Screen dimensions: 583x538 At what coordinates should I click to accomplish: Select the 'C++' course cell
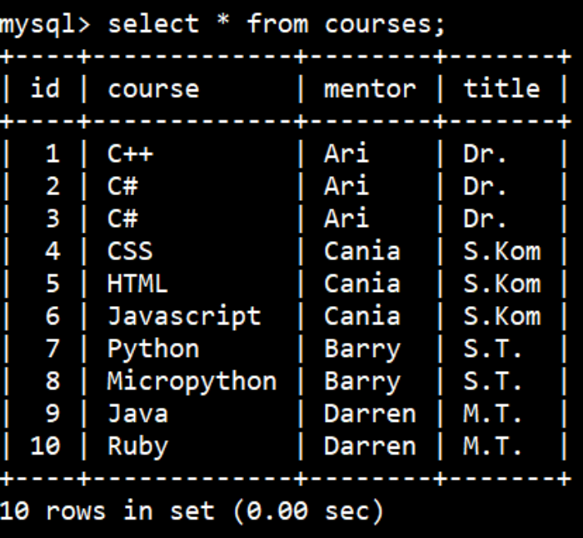click(x=130, y=153)
